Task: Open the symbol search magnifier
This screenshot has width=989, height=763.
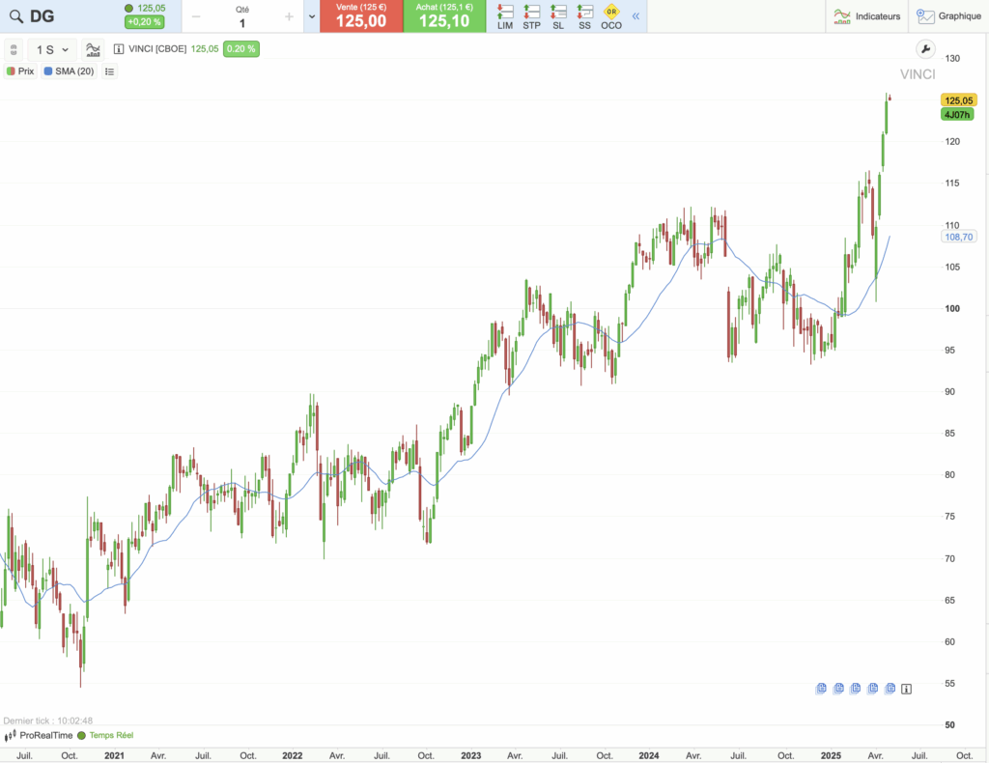Action: (15, 16)
